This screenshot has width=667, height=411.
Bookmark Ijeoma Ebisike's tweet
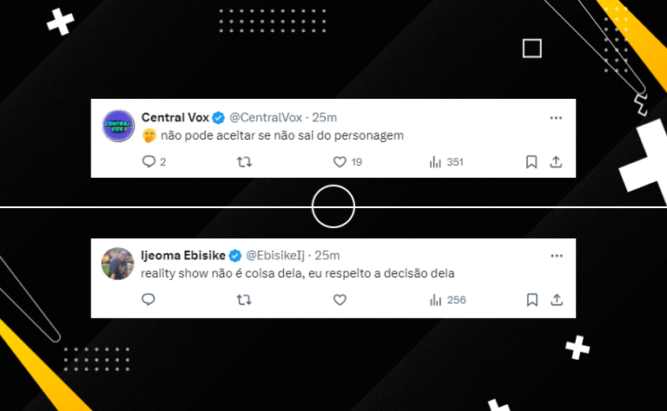pyautogui.click(x=532, y=300)
